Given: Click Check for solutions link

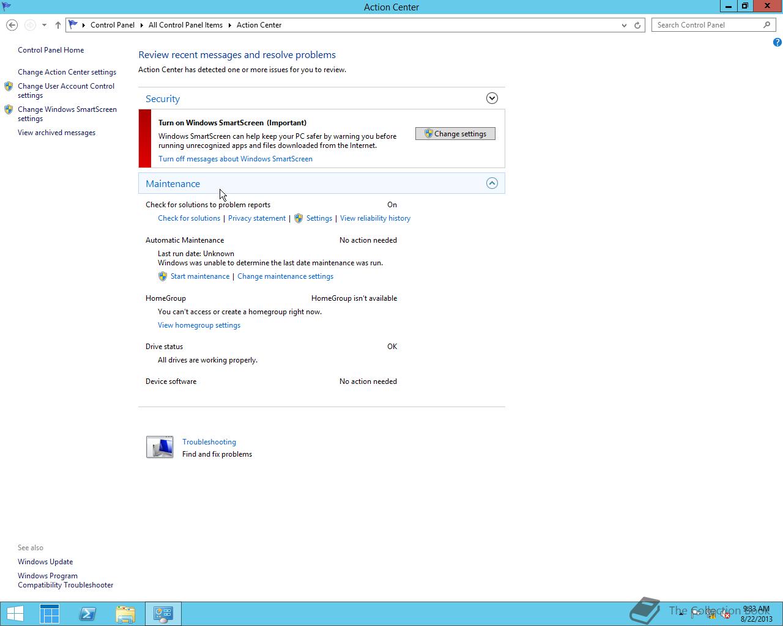Looking at the screenshot, I should coord(189,218).
